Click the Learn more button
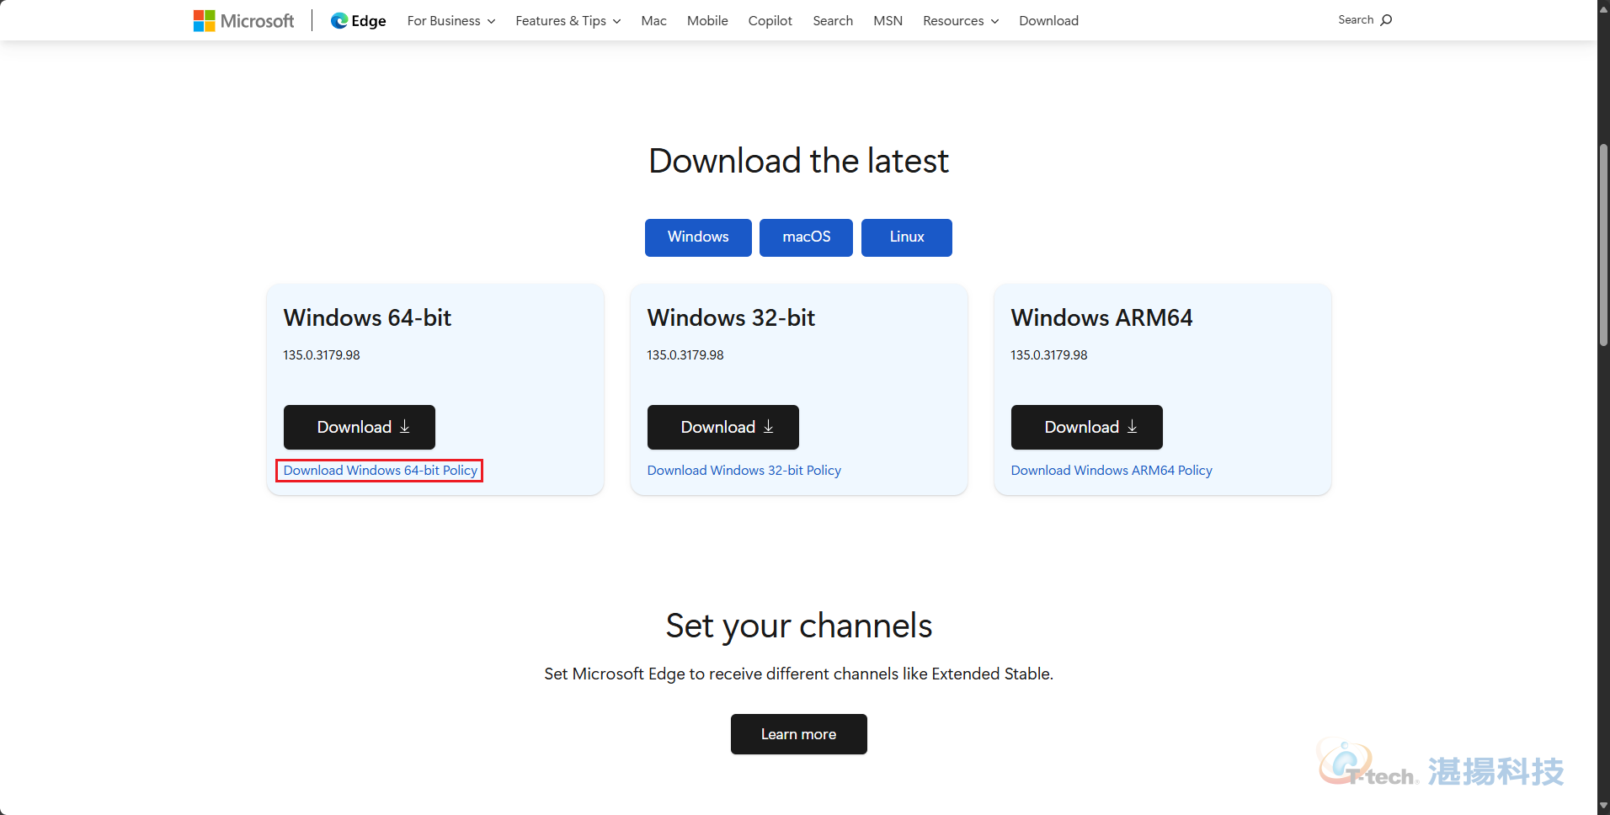The image size is (1610, 815). (x=799, y=734)
